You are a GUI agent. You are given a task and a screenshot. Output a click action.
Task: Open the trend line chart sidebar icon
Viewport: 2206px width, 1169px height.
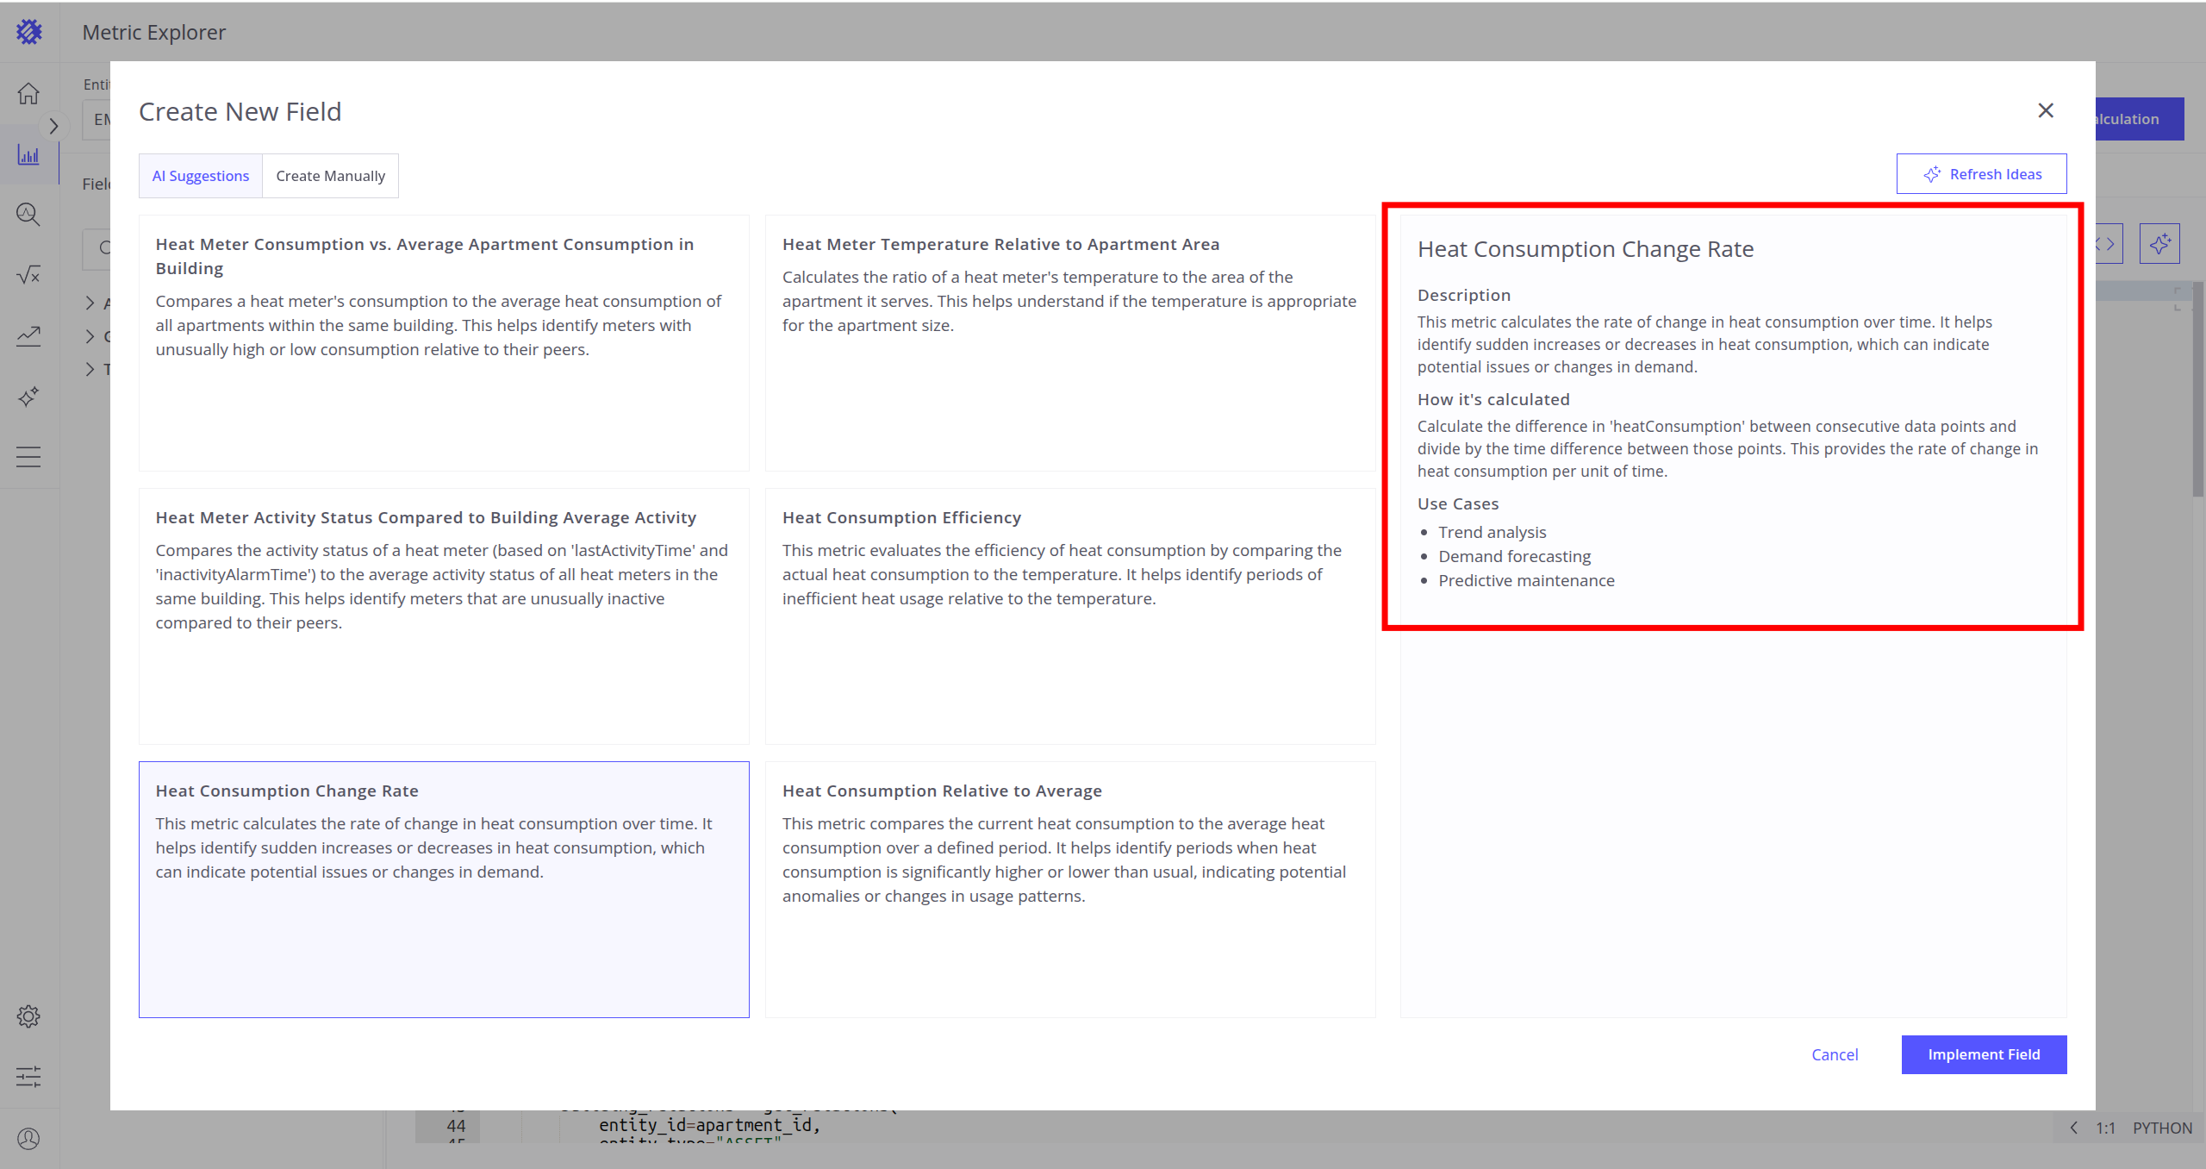click(28, 335)
